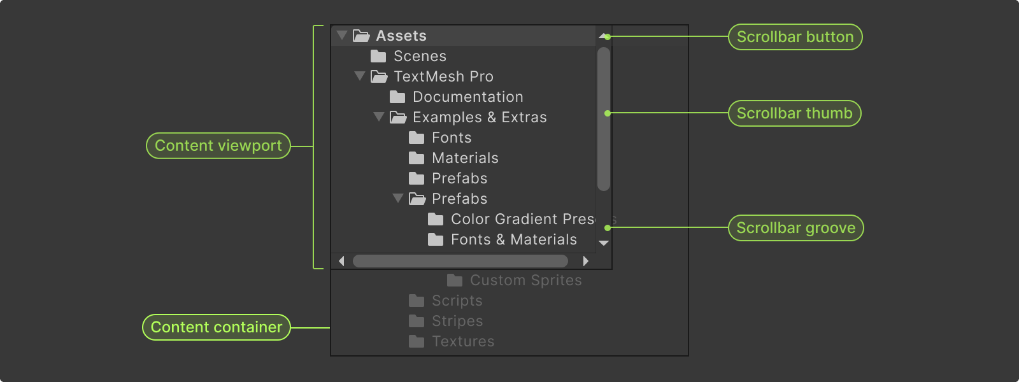Click the vertical scrollbar down arrow button
1019x382 pixels.
pos(604,243)
